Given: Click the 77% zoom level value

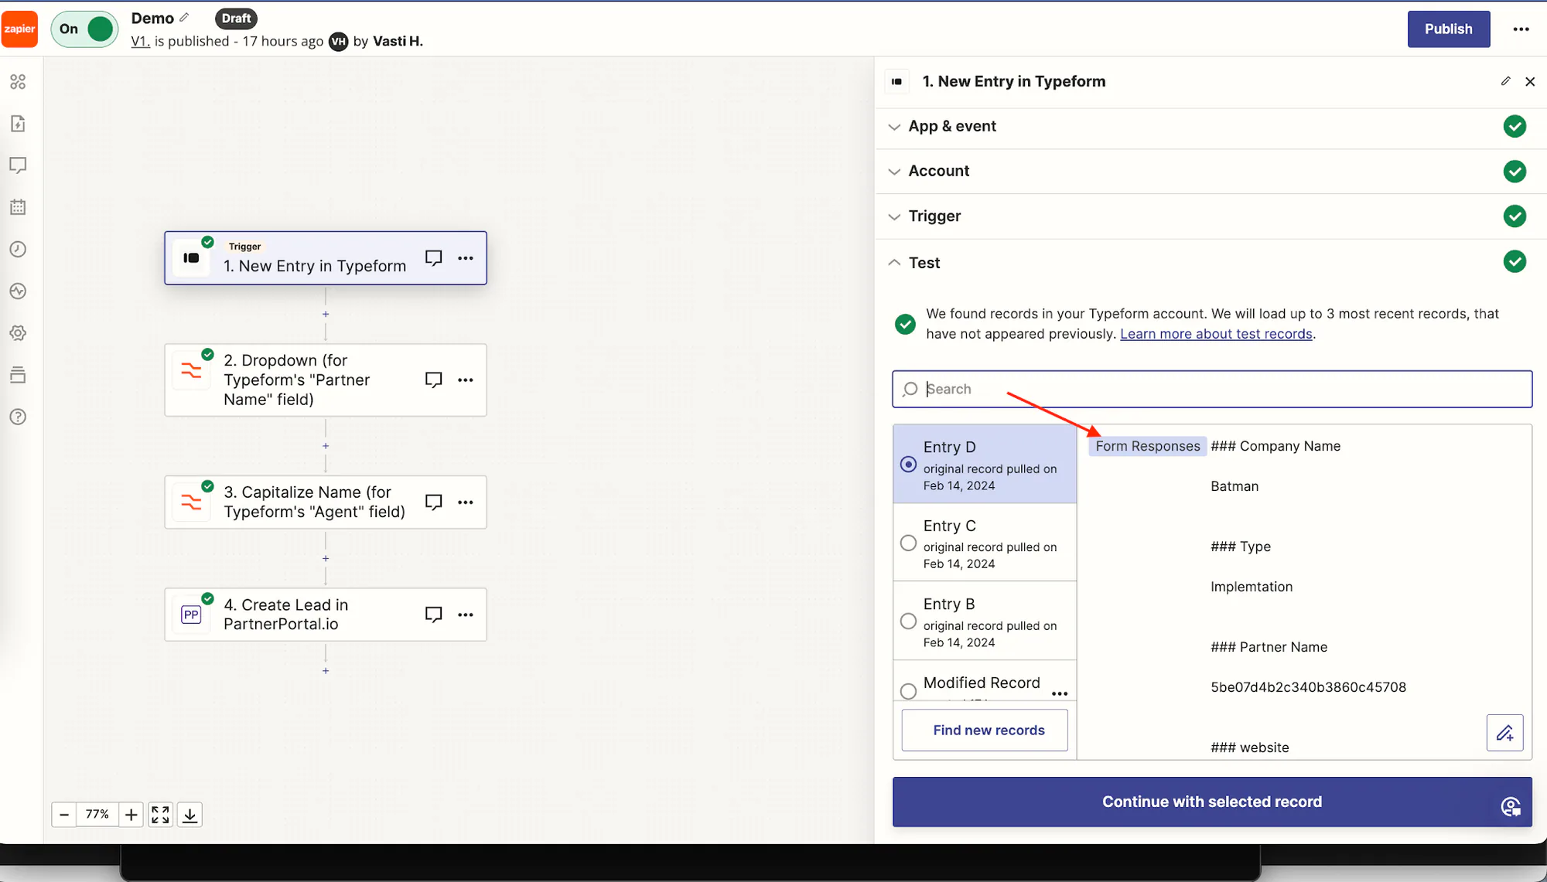Looking at the screenshot, I should point(97,814).
